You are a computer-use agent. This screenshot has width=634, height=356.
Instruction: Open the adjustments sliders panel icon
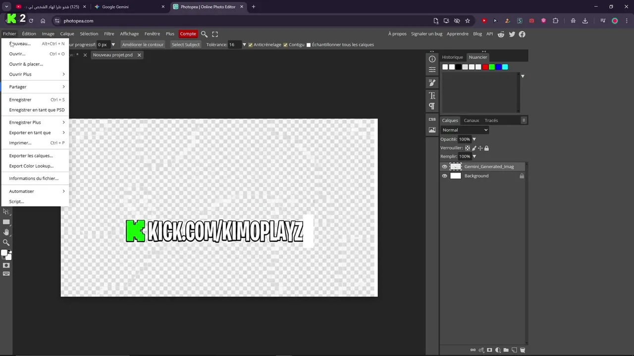pos(432,70)
